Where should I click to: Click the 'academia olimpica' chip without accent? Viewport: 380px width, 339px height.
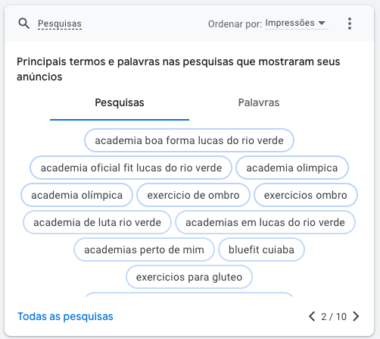click(x=292, y=168)
